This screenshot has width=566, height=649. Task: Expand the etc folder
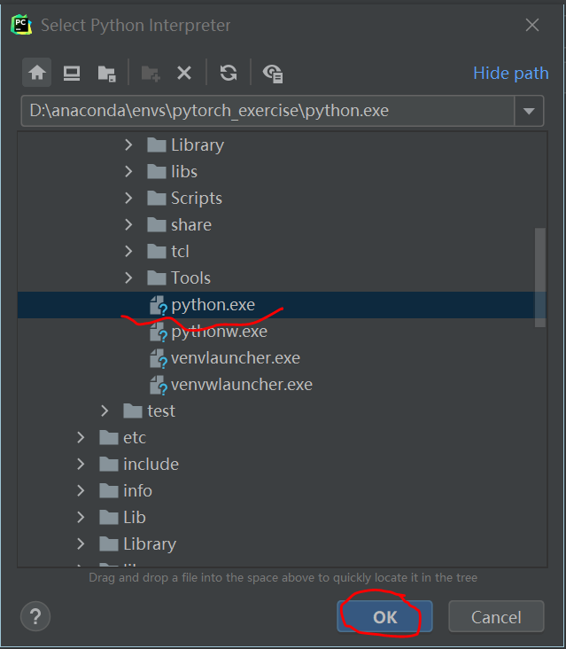(81, 437)
